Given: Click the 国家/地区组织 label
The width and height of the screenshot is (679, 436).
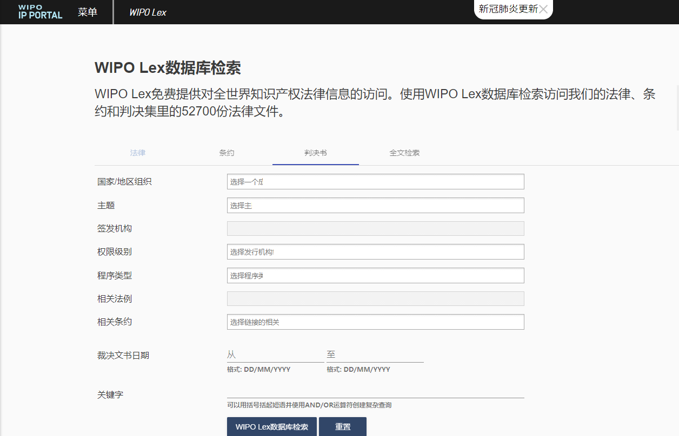Looking at the screenshot, I should coord(124,182).
